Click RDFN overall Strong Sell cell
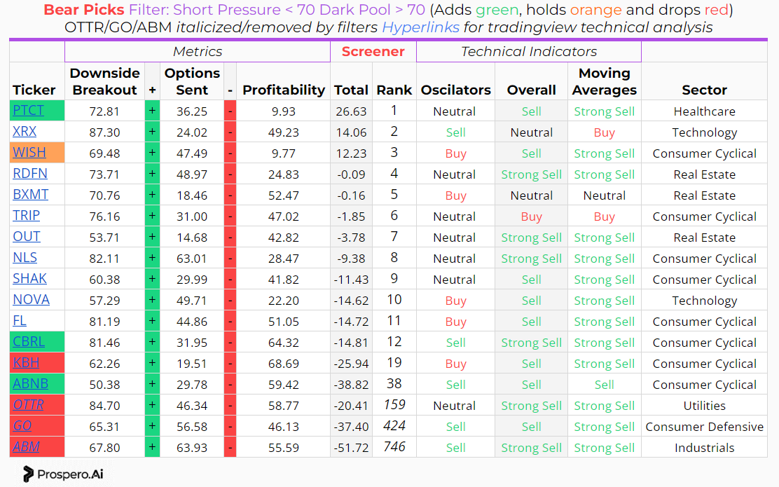Viewport: 779px width, 487px height. coord(531,174)
